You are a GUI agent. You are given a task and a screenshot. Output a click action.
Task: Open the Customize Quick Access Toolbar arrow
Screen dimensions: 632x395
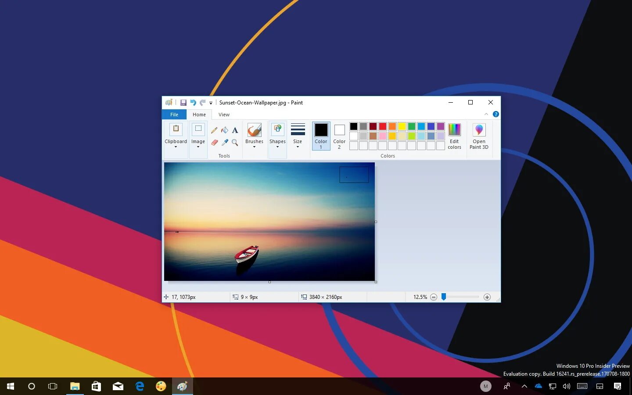point(211,103)
